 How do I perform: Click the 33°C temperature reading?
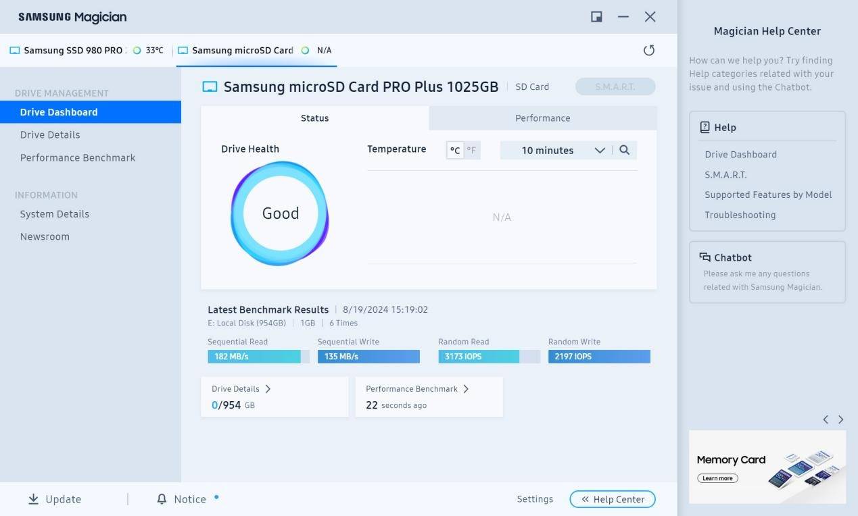(x=154, y=51)
